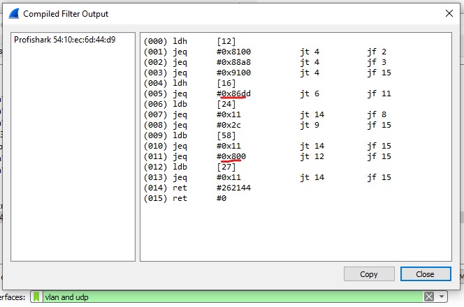Click the Copy button
The image size is (464, 307).
(x=369, y=274)
